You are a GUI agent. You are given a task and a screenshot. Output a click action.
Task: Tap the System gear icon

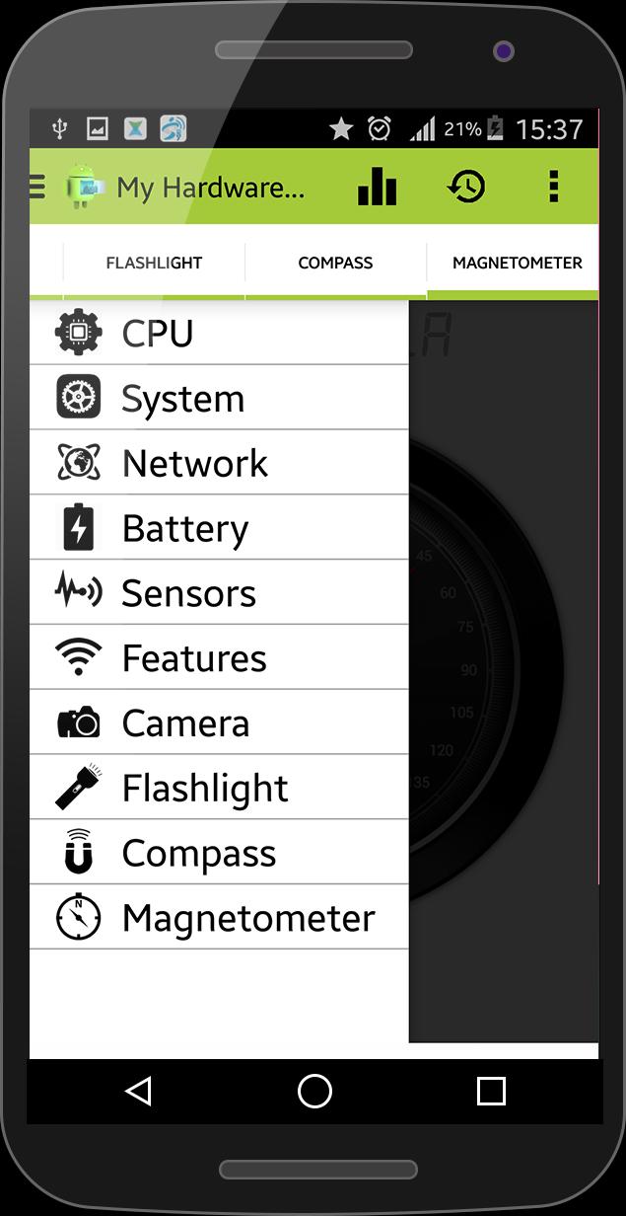tap(79, 398)
